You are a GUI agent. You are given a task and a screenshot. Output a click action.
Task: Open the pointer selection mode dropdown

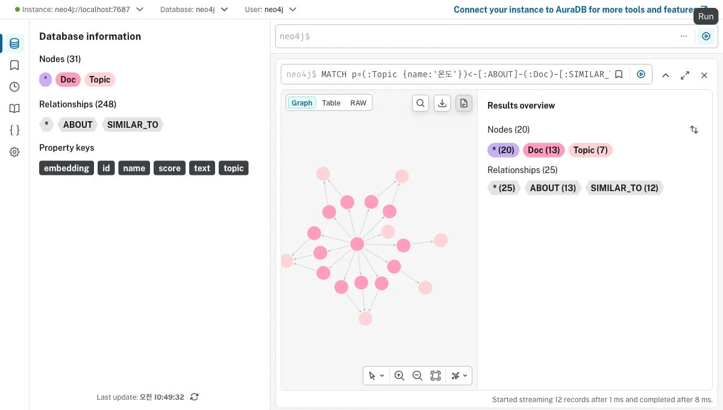tap(377, 376)
